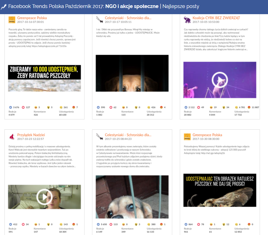Click the Koalicja CYRK BEZ ZWIERZĄT elephant icon
The image size is (268, 235).
click(187, 20)
